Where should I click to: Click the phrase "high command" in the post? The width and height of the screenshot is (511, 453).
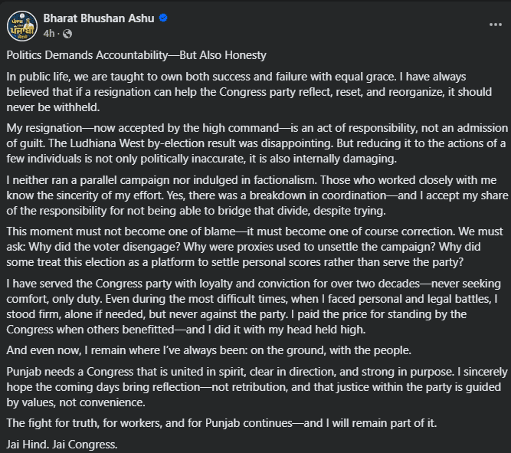tap(231, 128)
